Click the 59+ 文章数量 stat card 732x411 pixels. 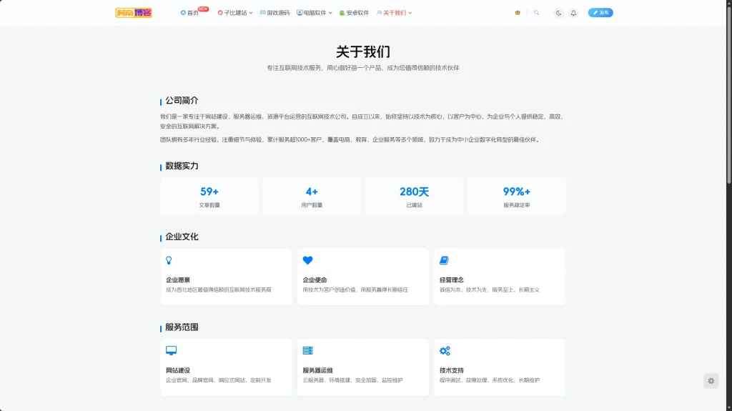coord(209,196)
